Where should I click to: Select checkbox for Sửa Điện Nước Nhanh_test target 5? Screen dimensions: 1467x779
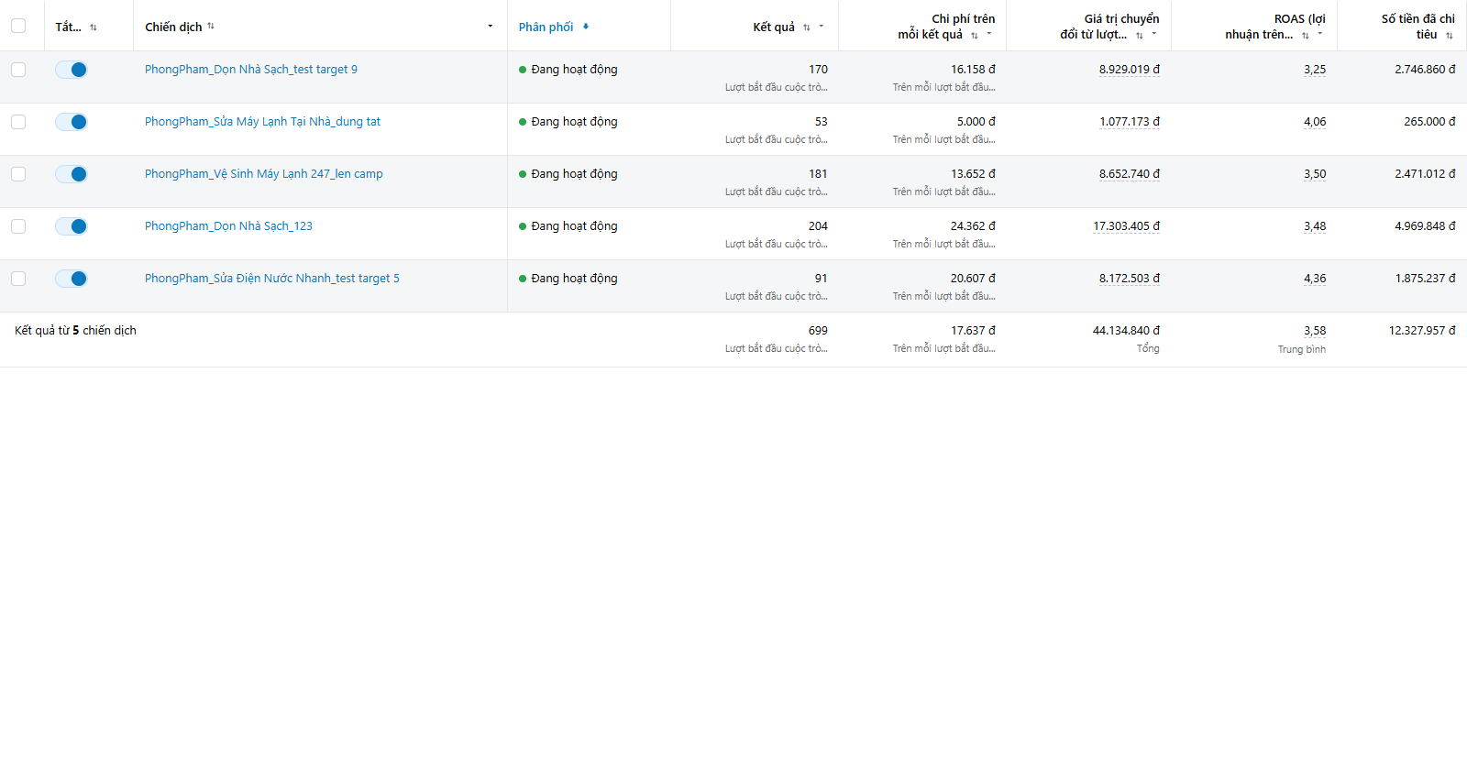18,279
